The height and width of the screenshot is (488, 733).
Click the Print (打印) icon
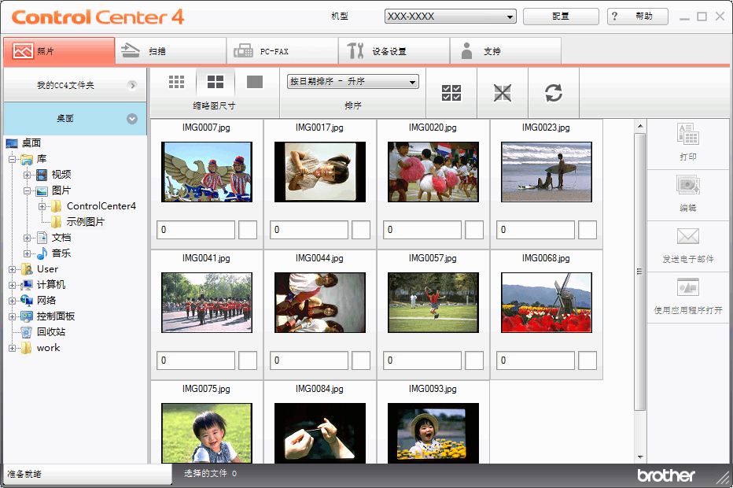click(688, 135)
